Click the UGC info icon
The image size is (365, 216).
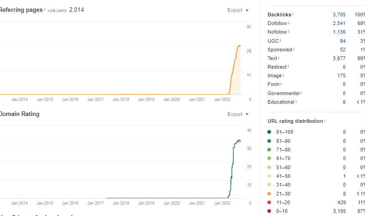pyautogui.click(x=281, y=40)
